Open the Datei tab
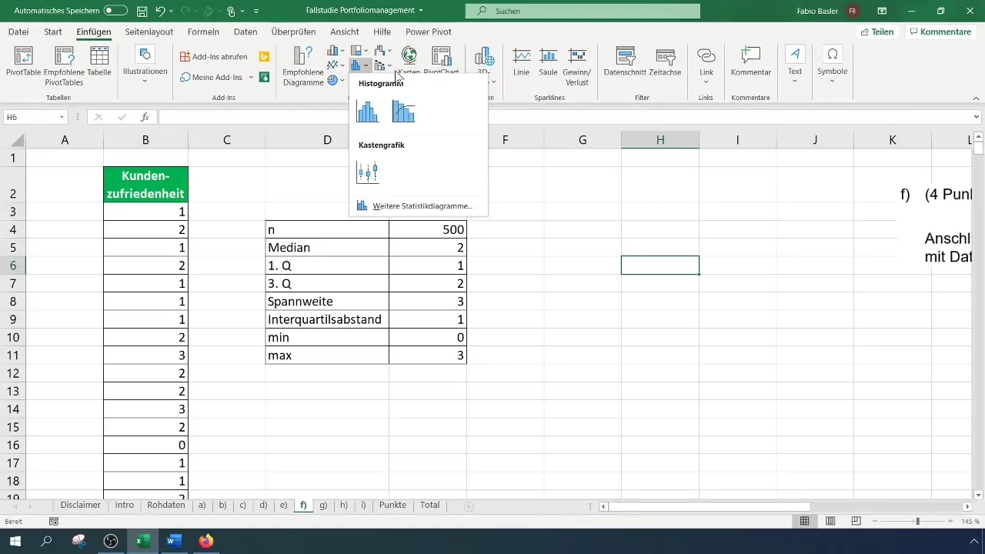 click(18, 32)
